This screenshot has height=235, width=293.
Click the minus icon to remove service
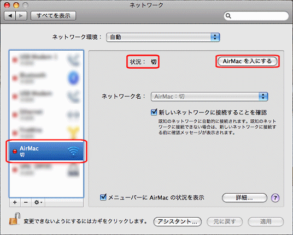[26, 202]
